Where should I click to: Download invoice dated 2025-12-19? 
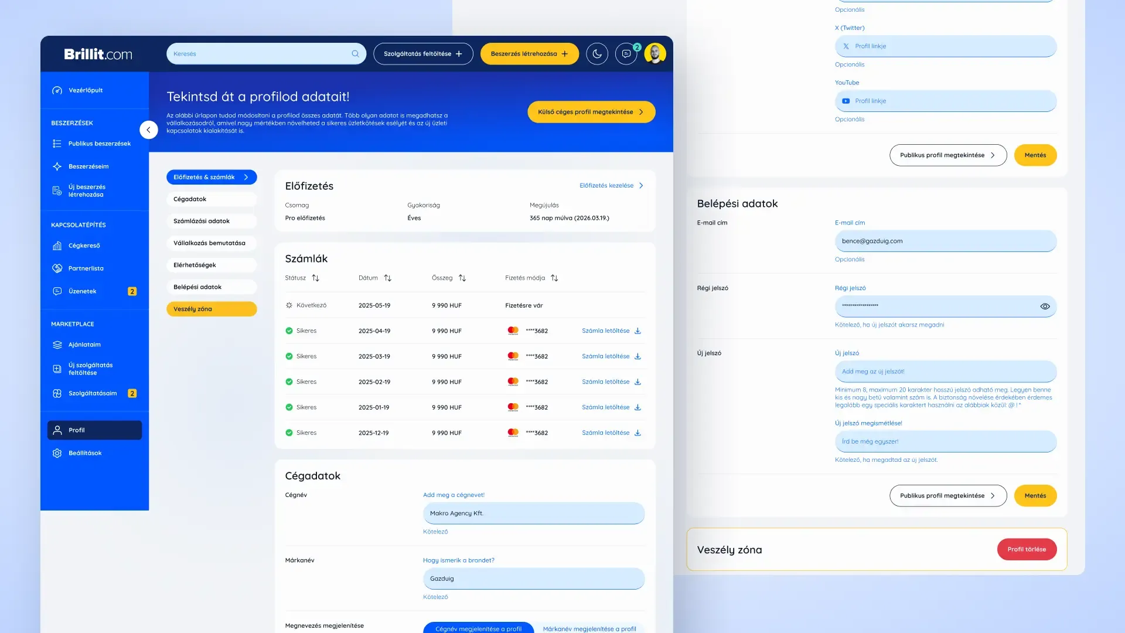click(611, 433)
